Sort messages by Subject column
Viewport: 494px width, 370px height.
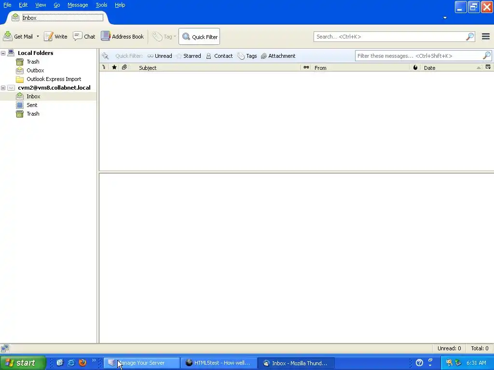216,67
